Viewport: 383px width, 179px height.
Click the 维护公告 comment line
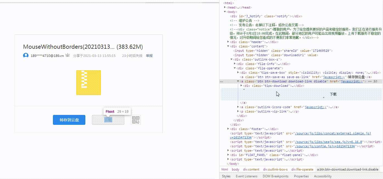tap(244, 21)
